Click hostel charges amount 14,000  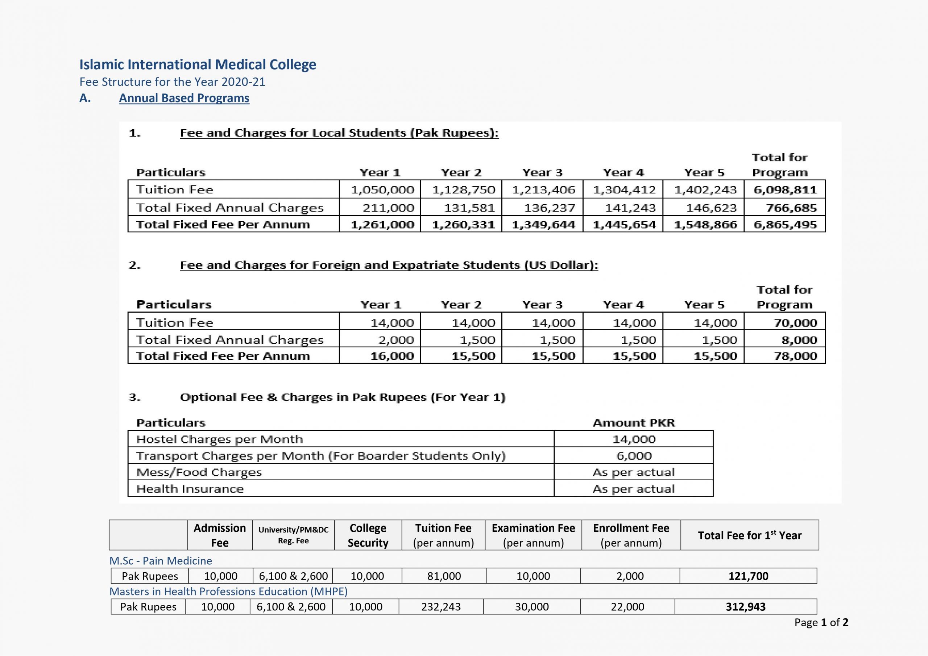(634, 439)
